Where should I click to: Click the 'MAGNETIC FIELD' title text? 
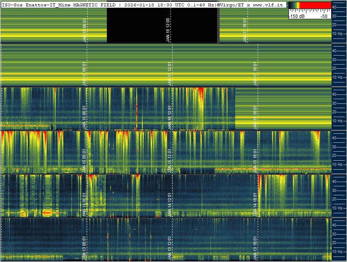pos(94,5)
